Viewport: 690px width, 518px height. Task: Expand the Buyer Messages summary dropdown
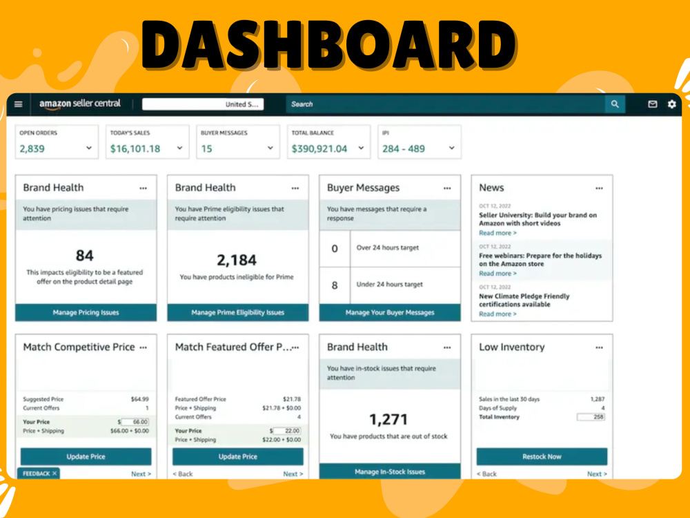[x=270, y=148]
